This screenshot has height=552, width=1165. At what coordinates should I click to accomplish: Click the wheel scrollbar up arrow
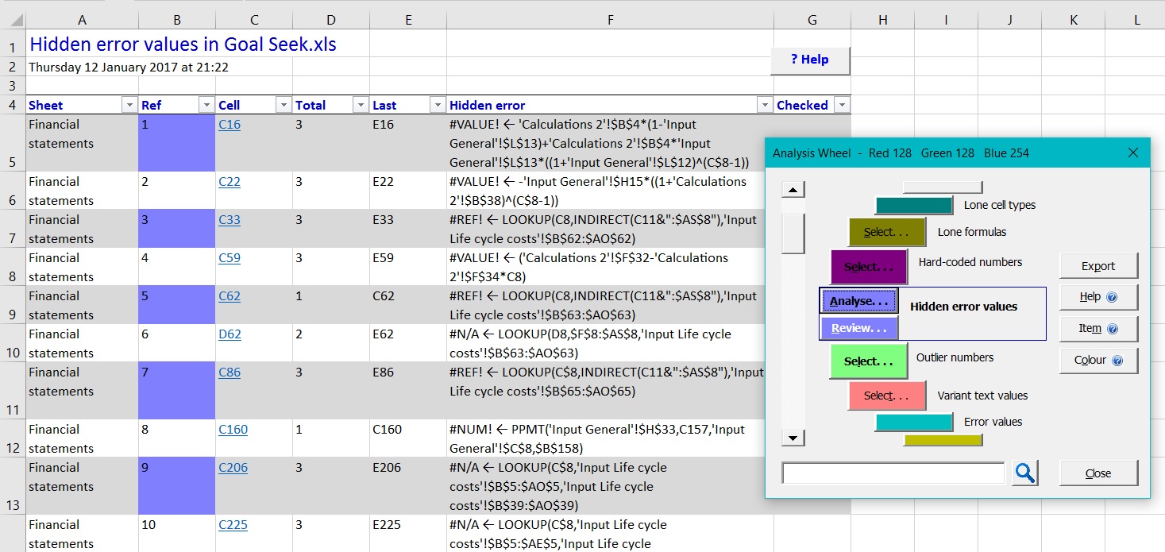pos(793,190)
